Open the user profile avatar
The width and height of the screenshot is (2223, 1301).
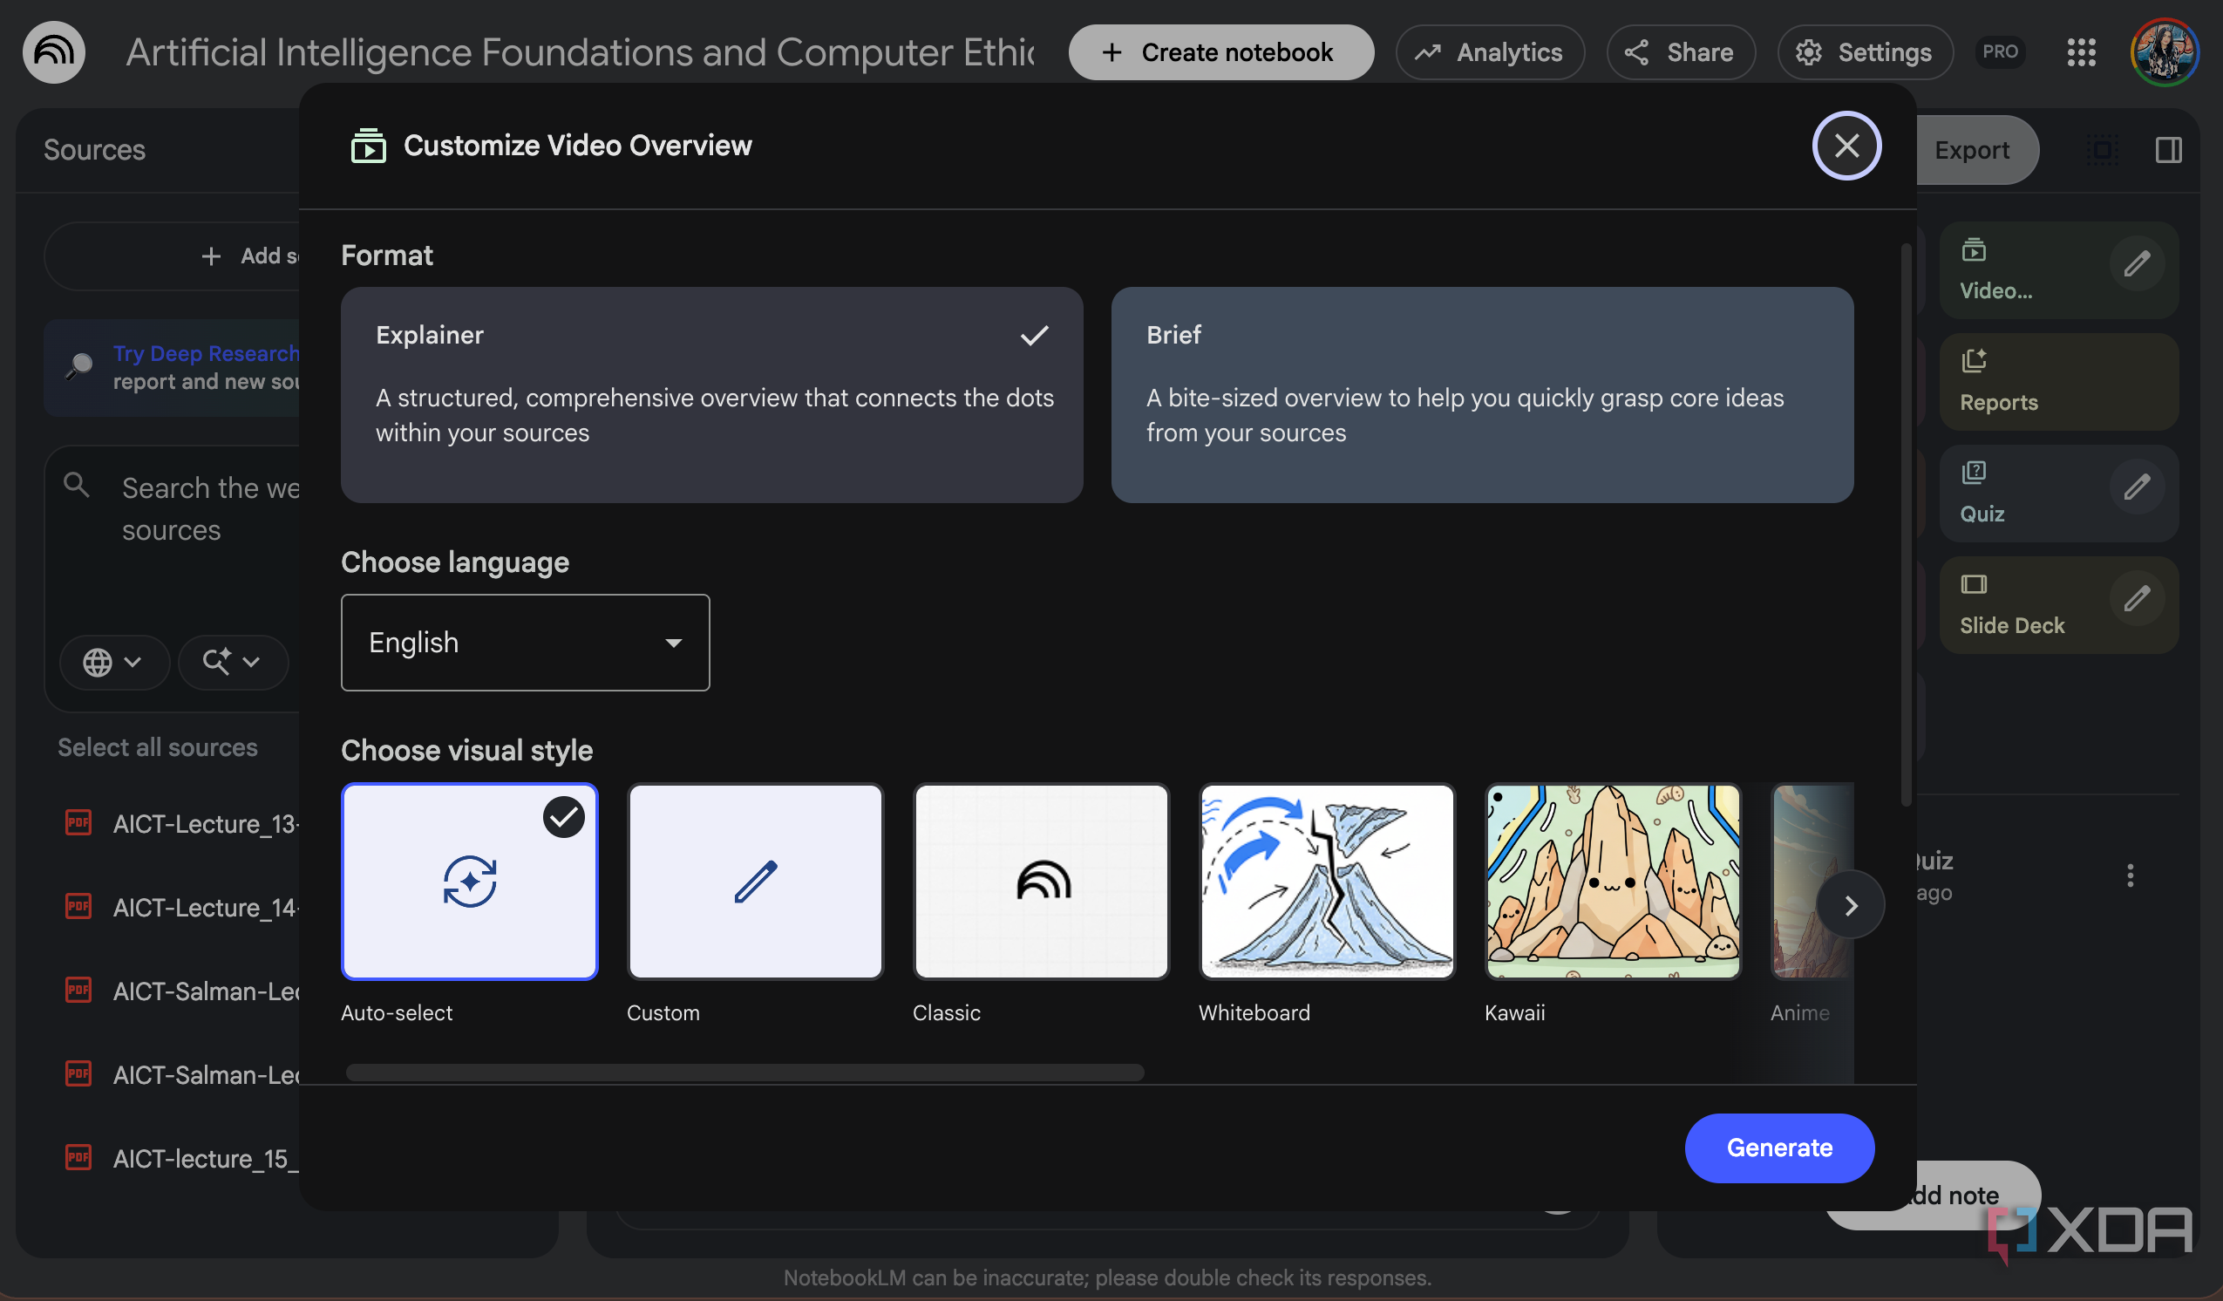click(x=2164, y=52)
